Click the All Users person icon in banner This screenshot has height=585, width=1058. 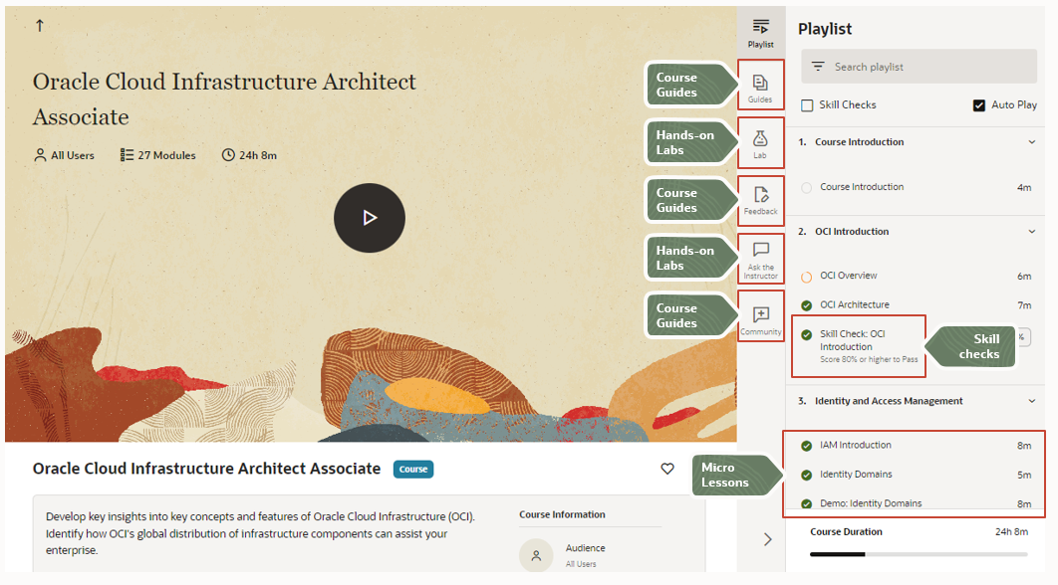pyautogui.click(x=40, y=155)
